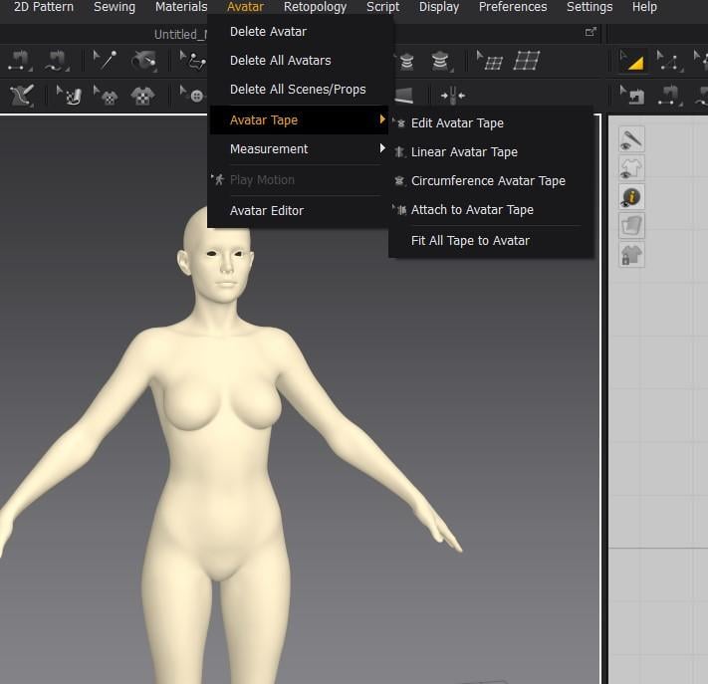The image size is (708, 684).
Task: Select the Edit Curve Point tool in 2D toolbar
Action: [x=669, y=61]
